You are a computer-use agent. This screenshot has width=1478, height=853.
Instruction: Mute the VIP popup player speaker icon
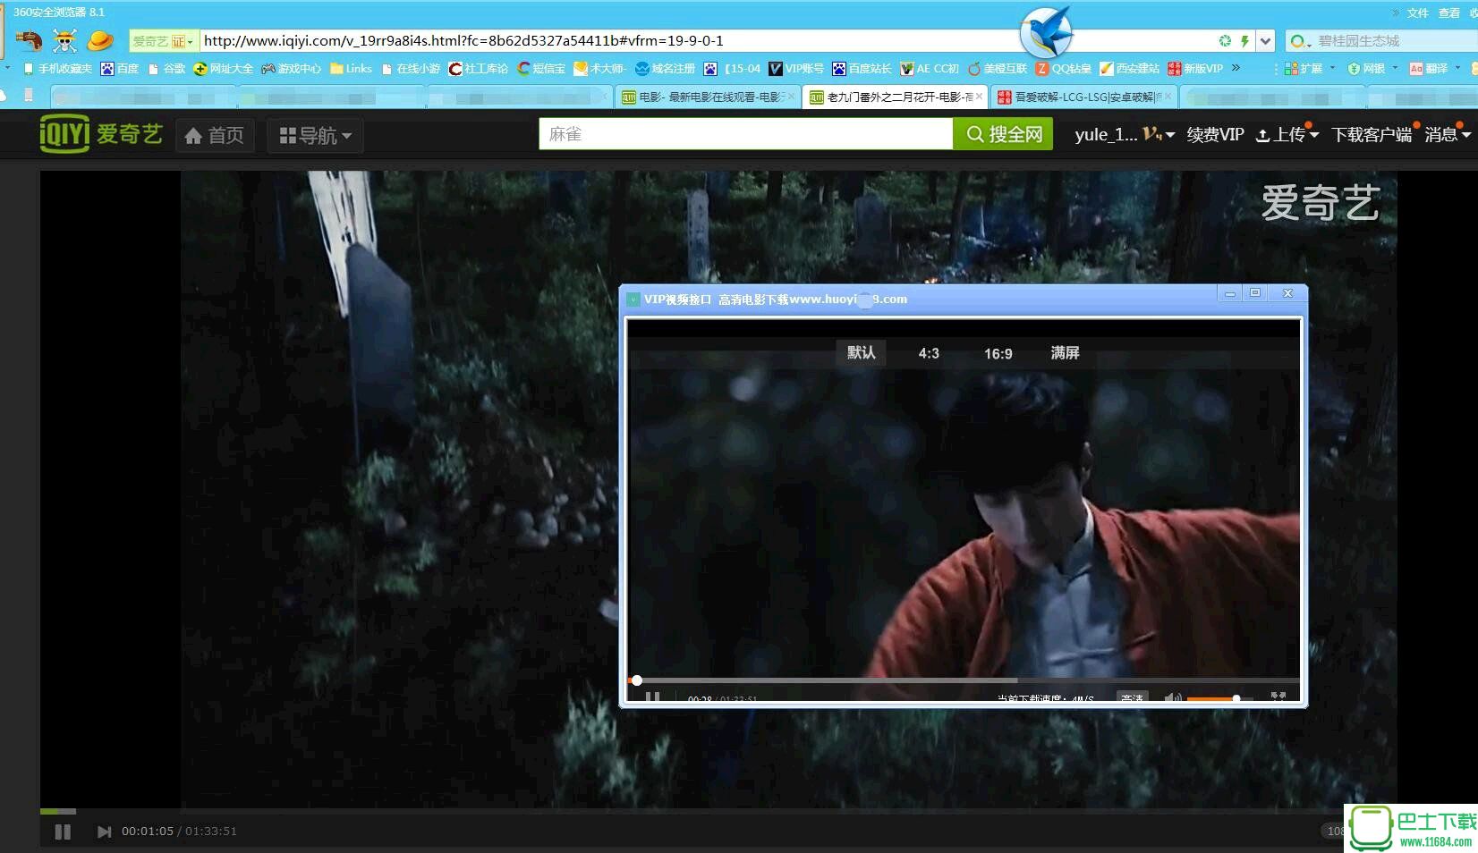pyautogui.click(x=1172, y=697)
